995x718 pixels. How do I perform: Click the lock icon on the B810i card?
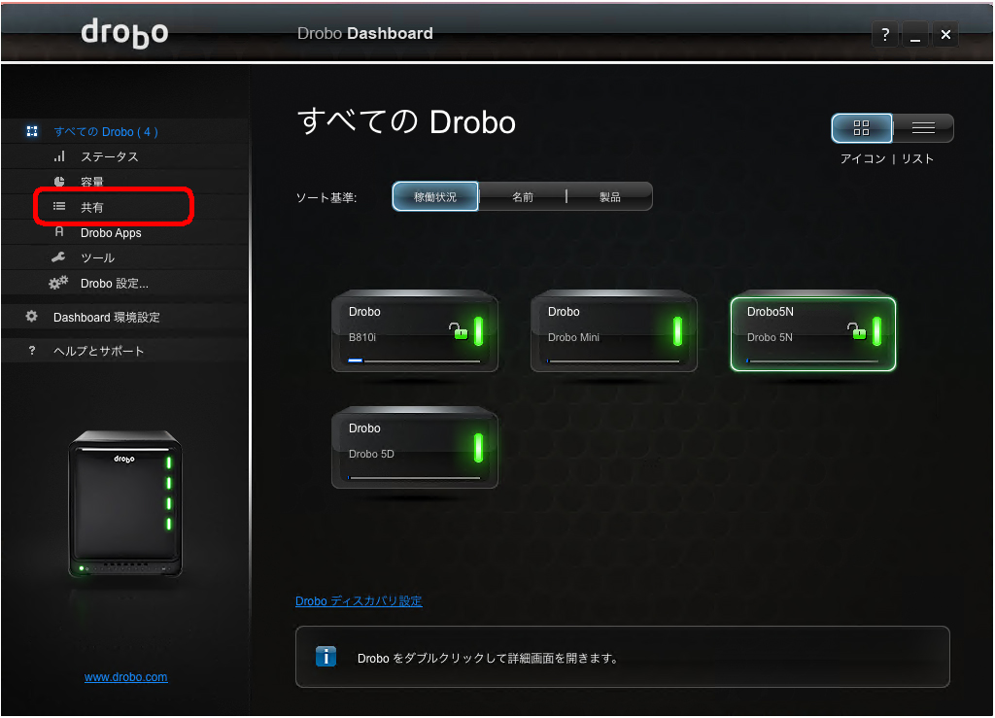pyautogui.click(x=459, y=330)
